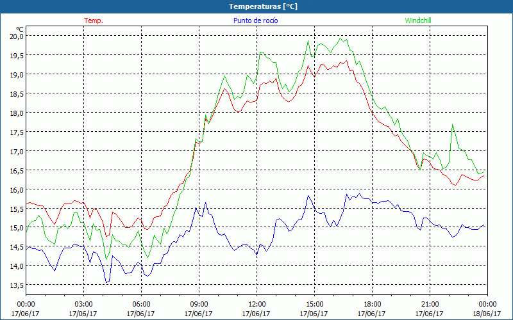Click the 18,5 y-axis value

[x=17, y=94]
